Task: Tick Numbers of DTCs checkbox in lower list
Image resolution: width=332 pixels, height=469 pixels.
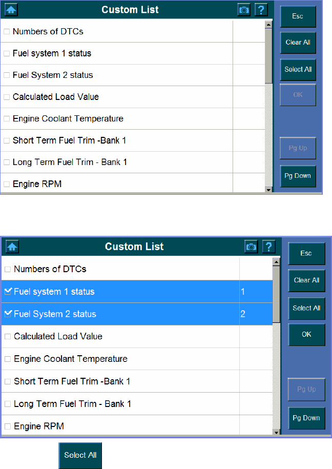Action: pyautogui.click(x=8, y=269)
